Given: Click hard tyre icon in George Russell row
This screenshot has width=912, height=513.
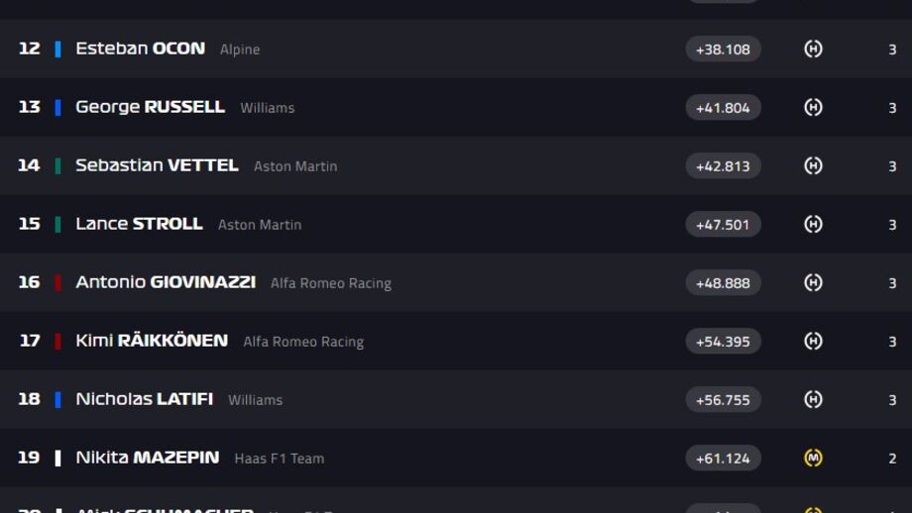Looking at the screenshot, I should 813,108.
